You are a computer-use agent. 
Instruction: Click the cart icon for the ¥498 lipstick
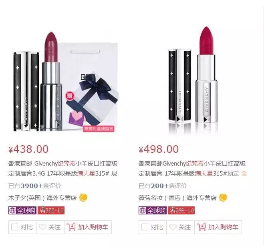tap(201, 227)
